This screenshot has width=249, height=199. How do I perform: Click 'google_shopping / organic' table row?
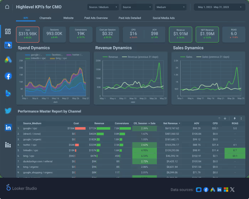(131, 172)
